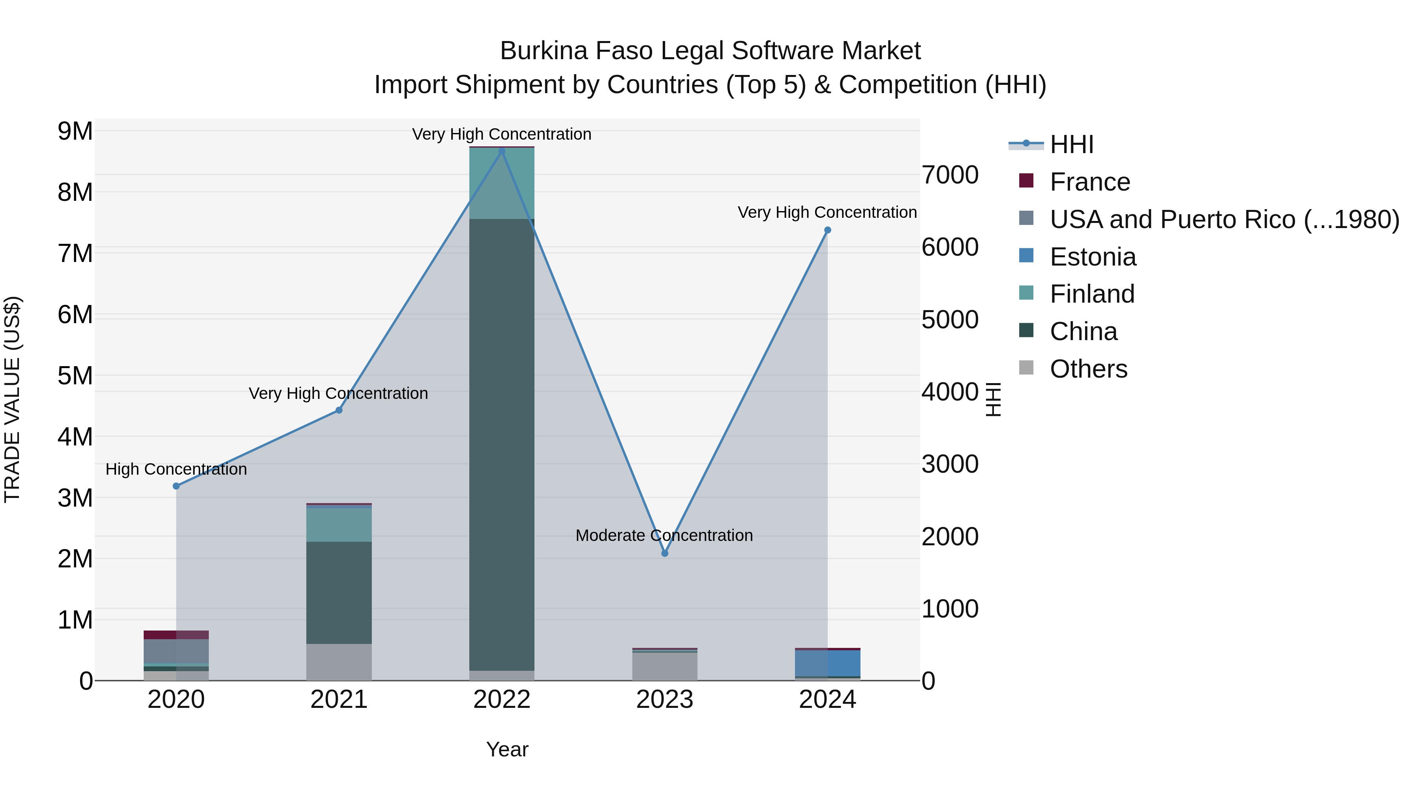Select the 2024 HHI data point

[827, 230]
